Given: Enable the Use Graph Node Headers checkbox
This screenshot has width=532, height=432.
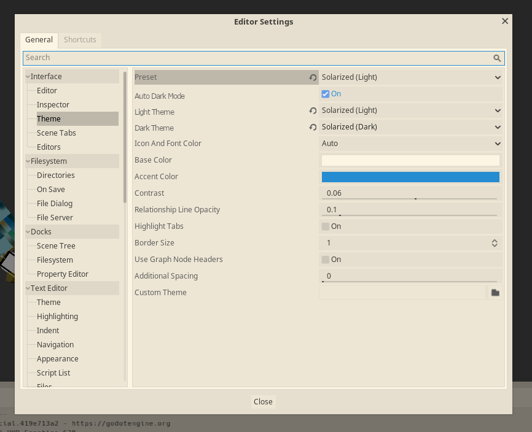Looking at the screenshot, I should point(326,260).
